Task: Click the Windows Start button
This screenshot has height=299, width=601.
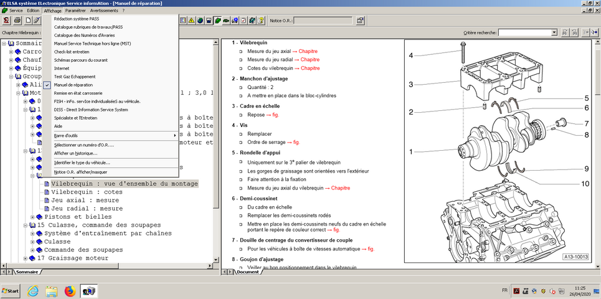Action: tap(11, 292)
